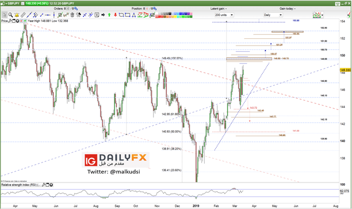Click the Relative strength index (RSI) title
The image size is (352, 209).
[x=21, y=185]
